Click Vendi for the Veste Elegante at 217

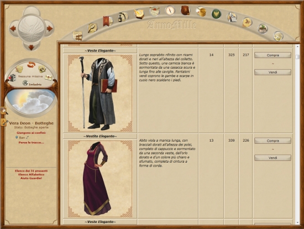(x=272, y=72)
